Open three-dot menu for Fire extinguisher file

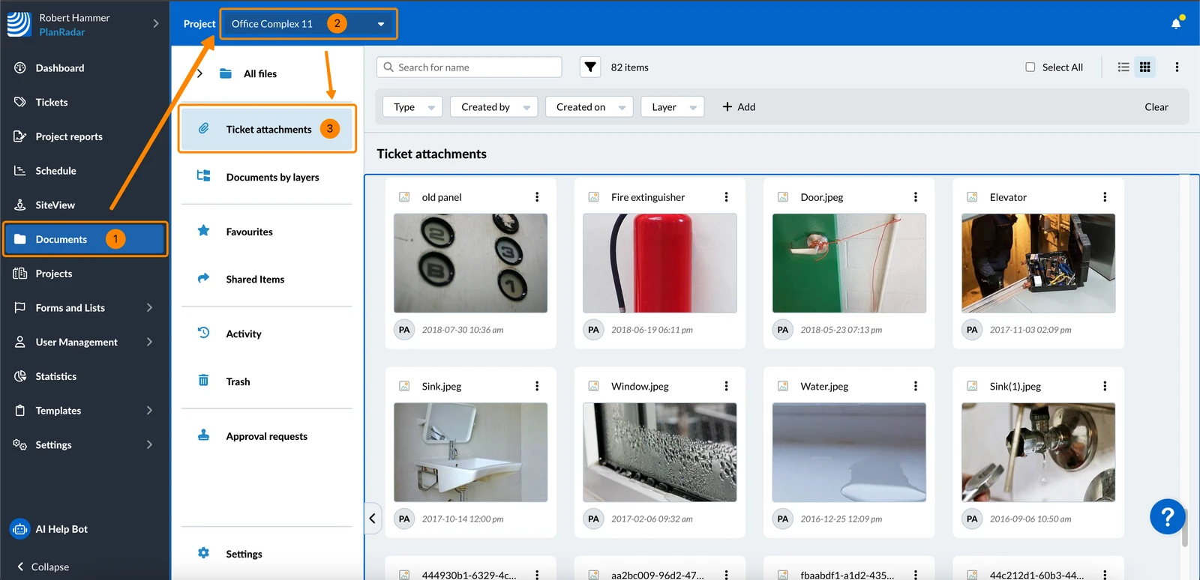point(726,197)
